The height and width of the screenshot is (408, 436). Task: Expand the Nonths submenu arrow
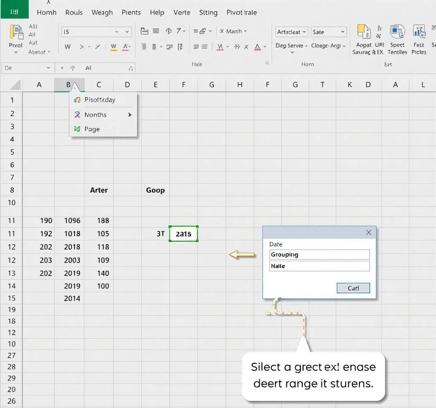pos(130,115)
